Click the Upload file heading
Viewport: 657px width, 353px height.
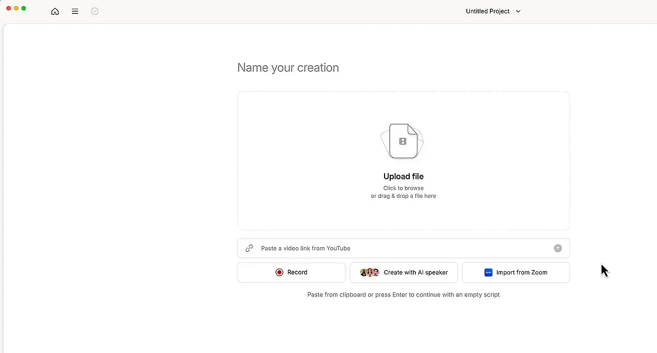(404, 176)
